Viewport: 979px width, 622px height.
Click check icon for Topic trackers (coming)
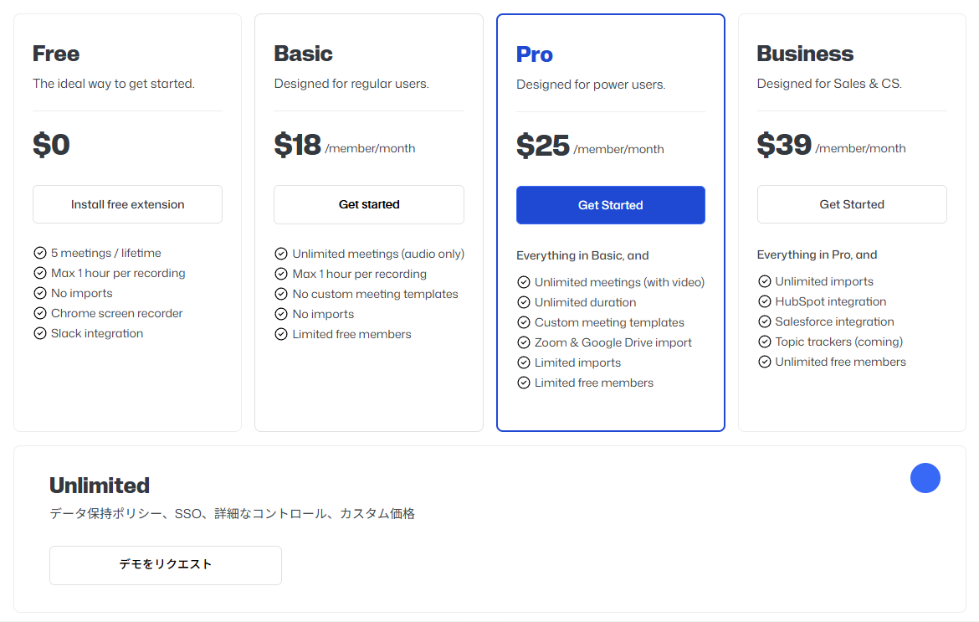click(x=765, y=342)
